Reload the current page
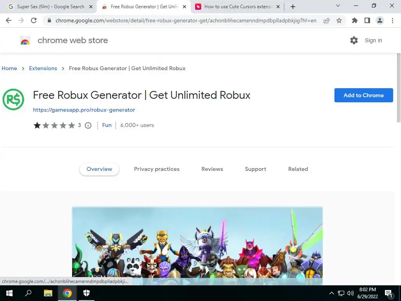401x301 pixels. [x=34, y=20]
